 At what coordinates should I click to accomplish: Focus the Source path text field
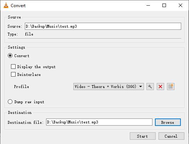pos(103,26)
